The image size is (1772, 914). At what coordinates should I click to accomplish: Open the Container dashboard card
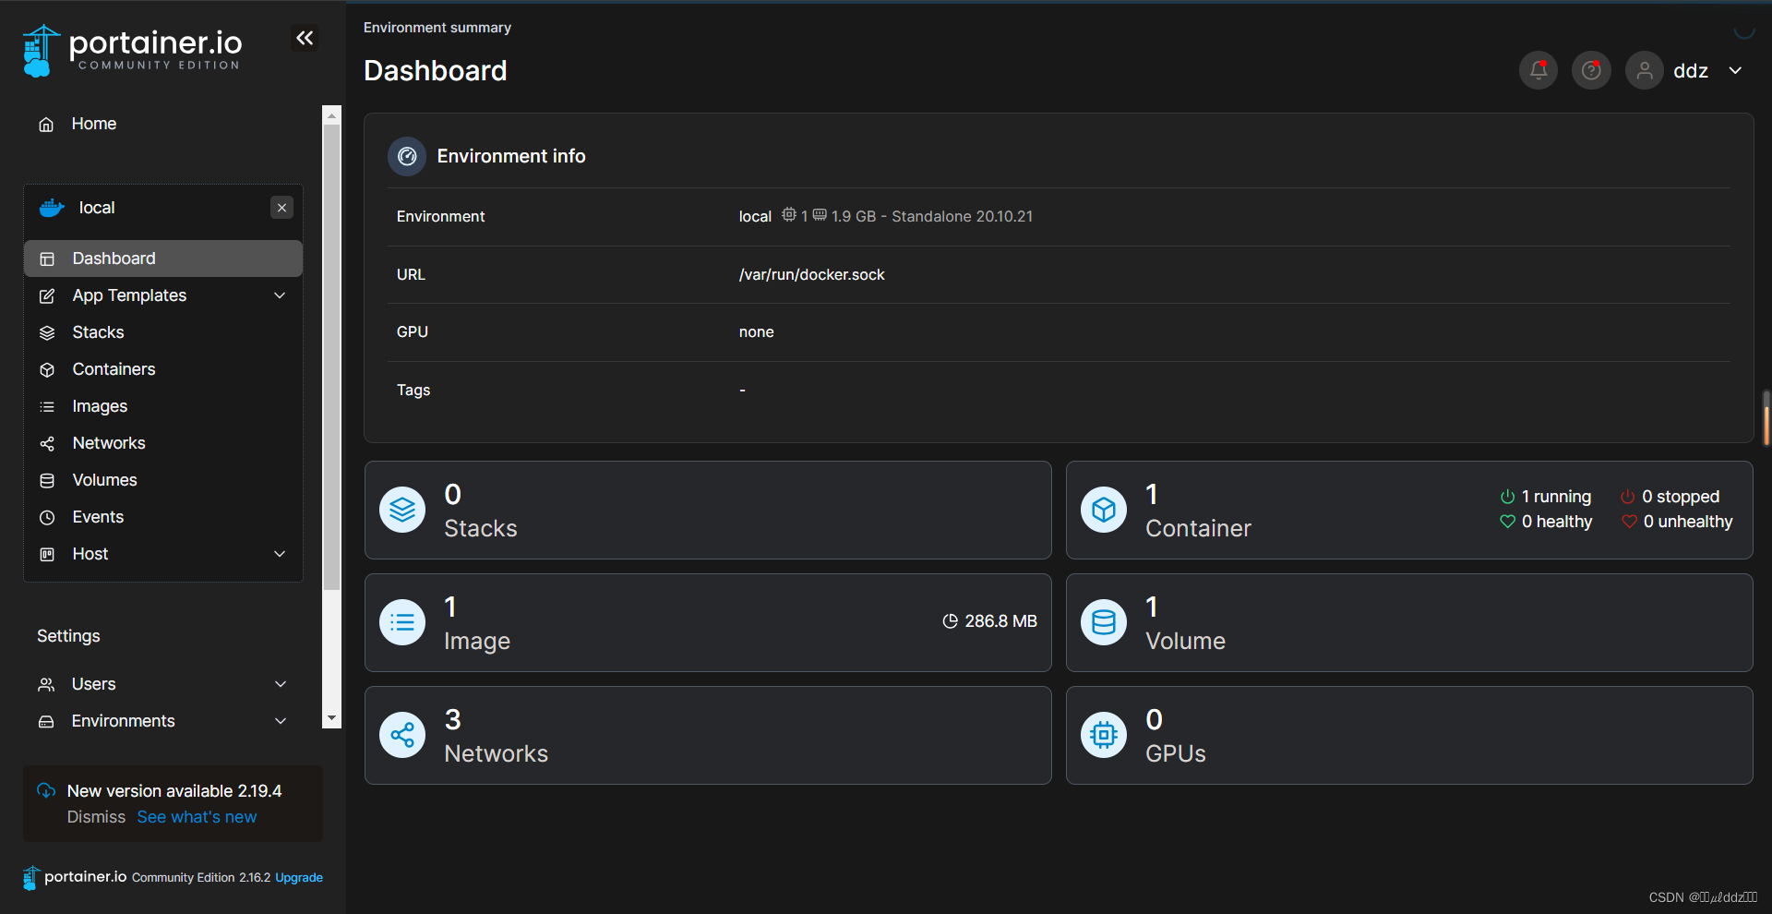pos(1409,511)
